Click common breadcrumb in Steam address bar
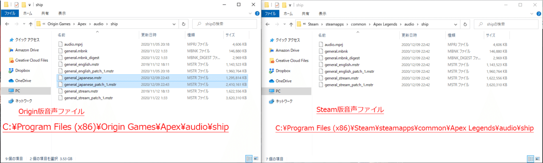 [358, 24]
